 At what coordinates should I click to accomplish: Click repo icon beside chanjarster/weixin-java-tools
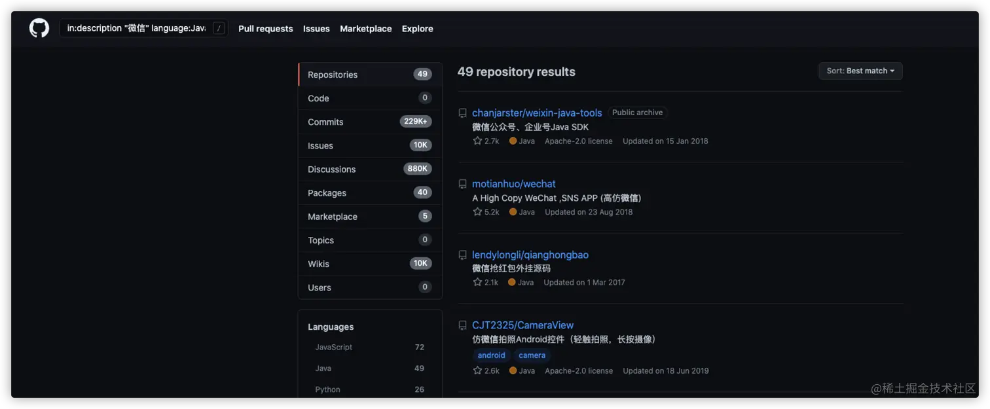463,113
